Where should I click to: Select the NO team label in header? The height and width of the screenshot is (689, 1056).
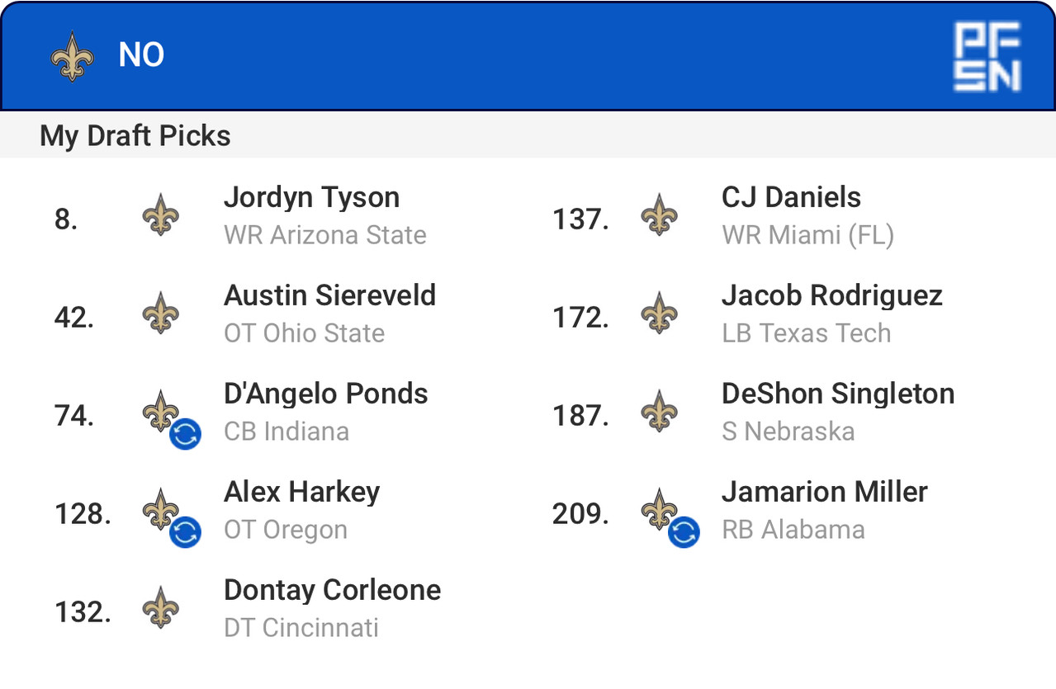click(x=141, y=55)
